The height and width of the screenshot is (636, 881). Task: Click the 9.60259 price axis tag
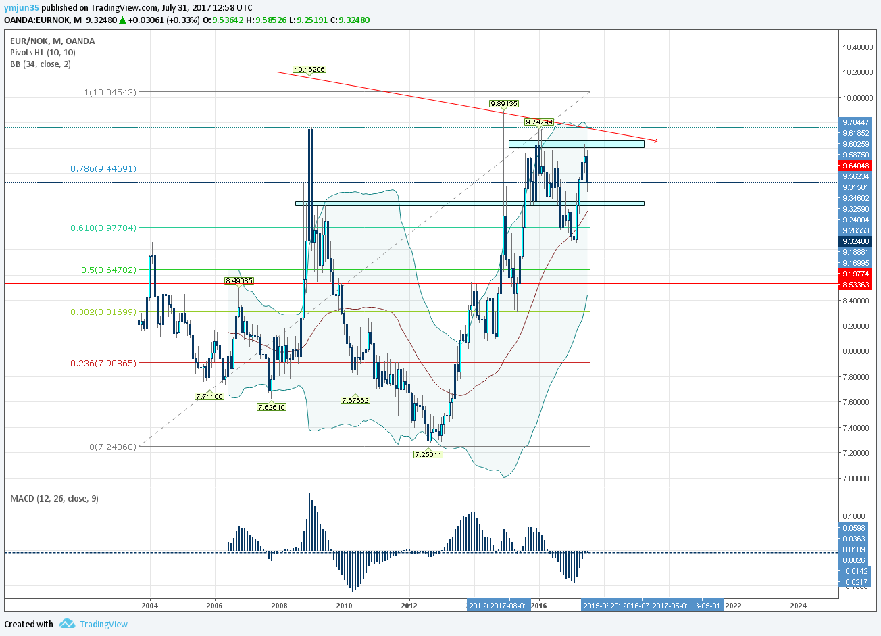click(x=855, y=144)
